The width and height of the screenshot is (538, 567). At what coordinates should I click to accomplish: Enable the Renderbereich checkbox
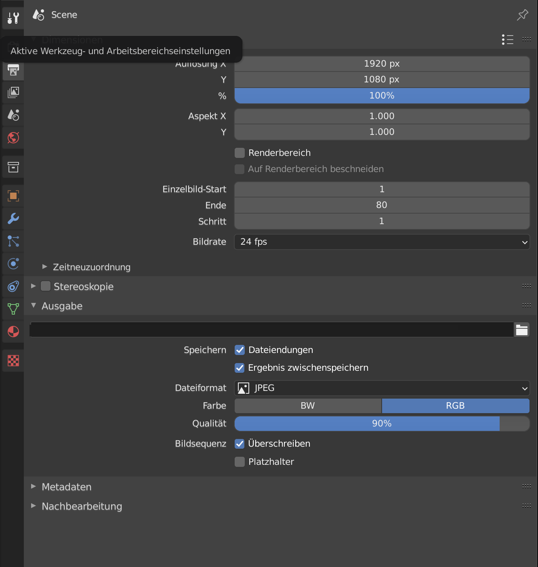tap(240, 153)
